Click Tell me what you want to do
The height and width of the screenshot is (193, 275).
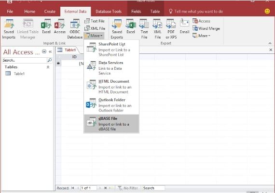coord(196,12)
